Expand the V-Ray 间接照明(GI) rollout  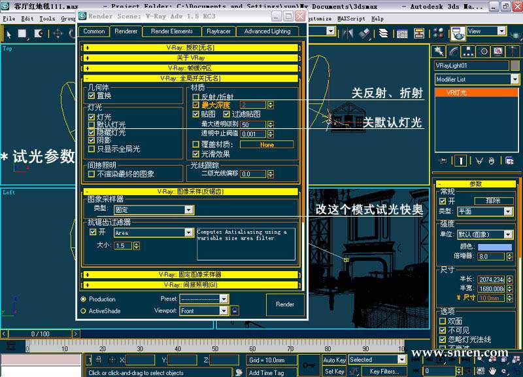[191, 285]
